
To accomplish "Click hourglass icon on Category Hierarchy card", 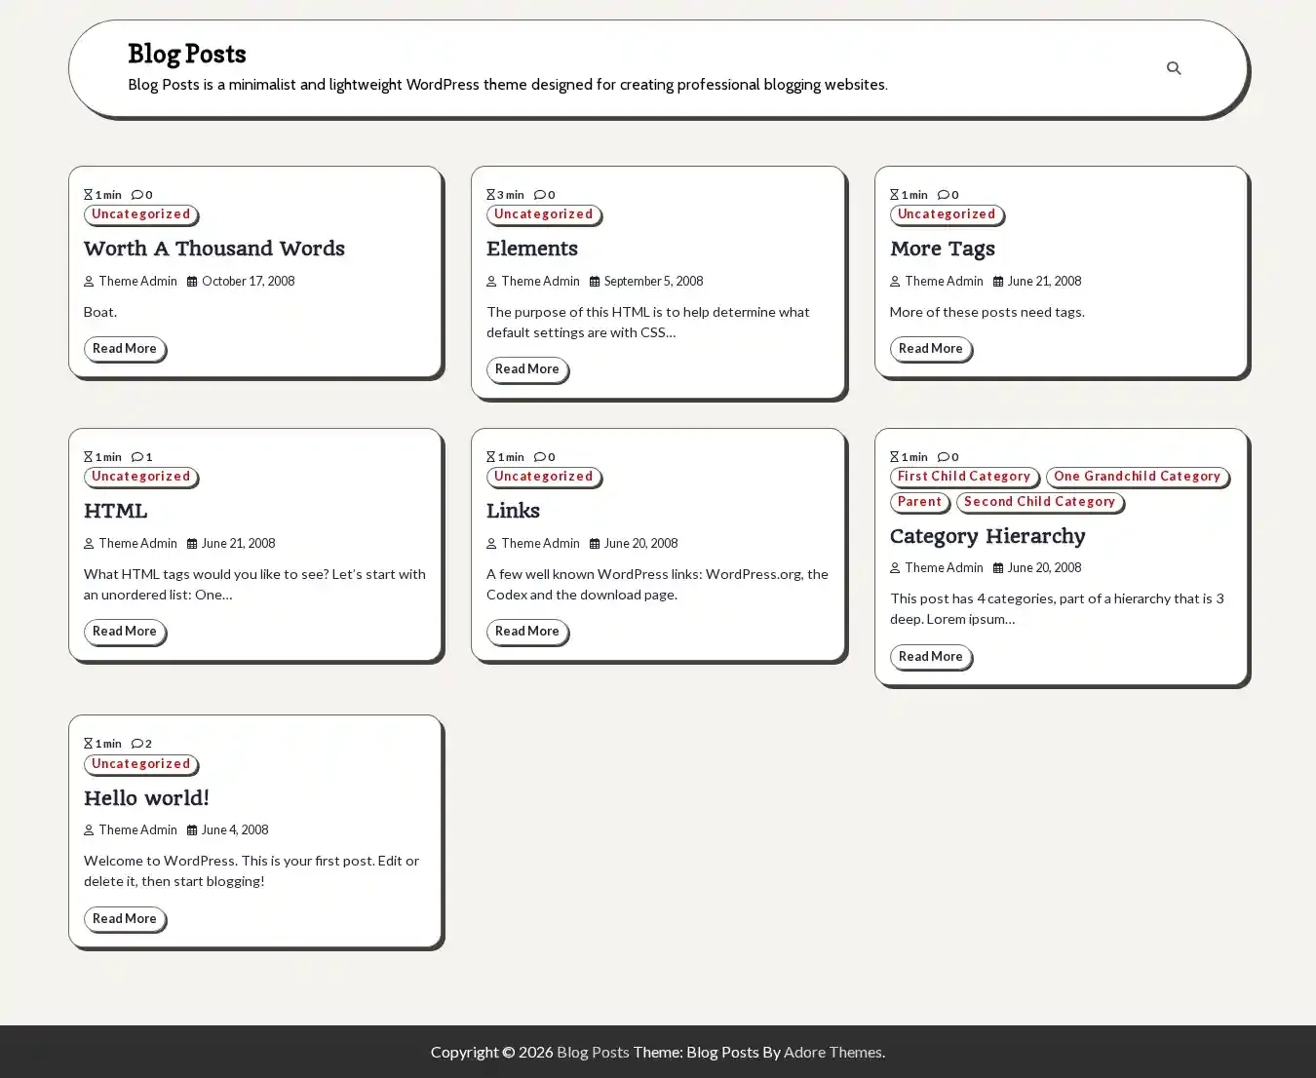I will click(894, 457).
